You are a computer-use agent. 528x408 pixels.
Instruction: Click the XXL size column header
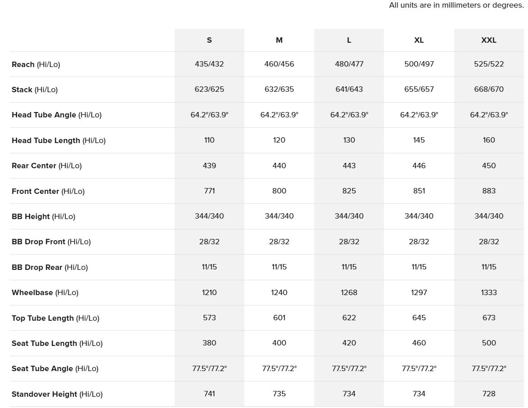[x=489, y=40]
